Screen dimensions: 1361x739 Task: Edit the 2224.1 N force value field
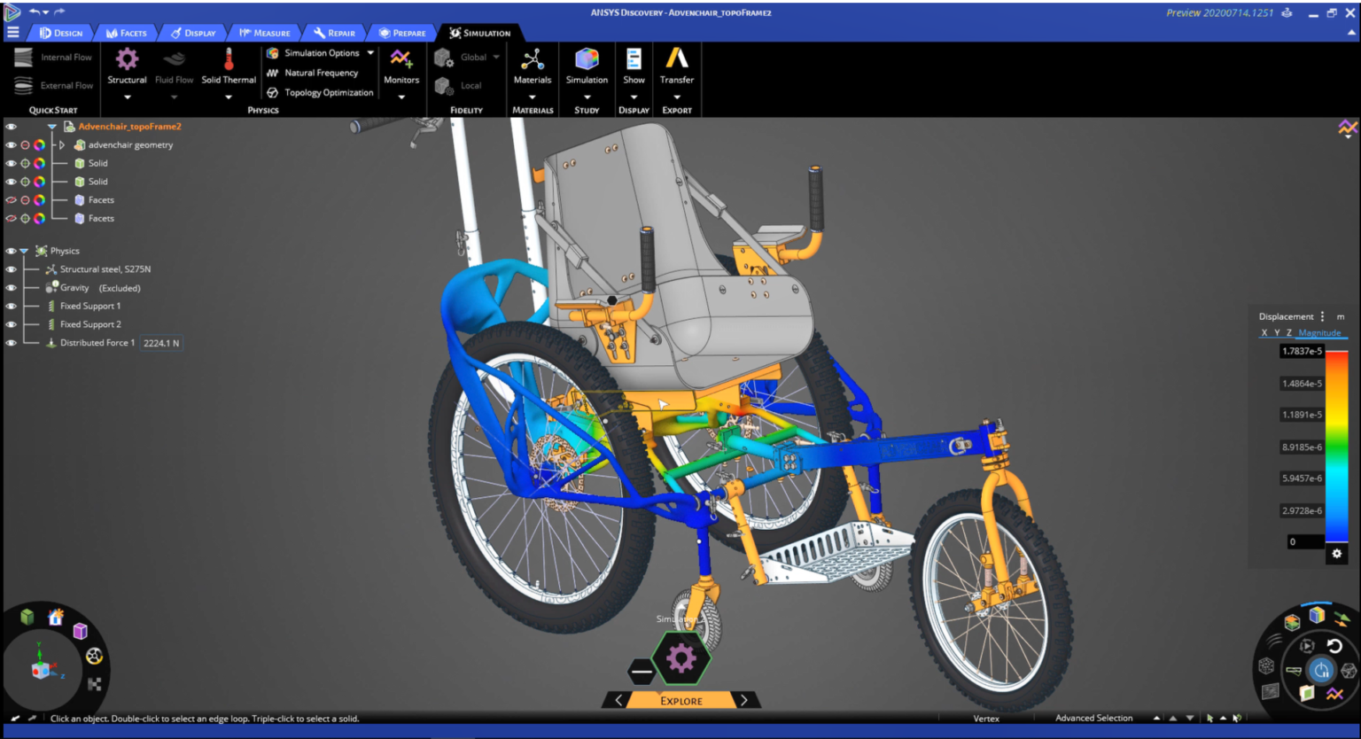(x=161, y=344)
